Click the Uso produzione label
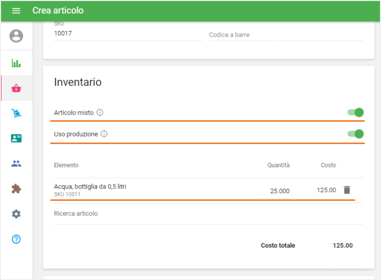The image size is (381, 280). click(x=76, y=134)
